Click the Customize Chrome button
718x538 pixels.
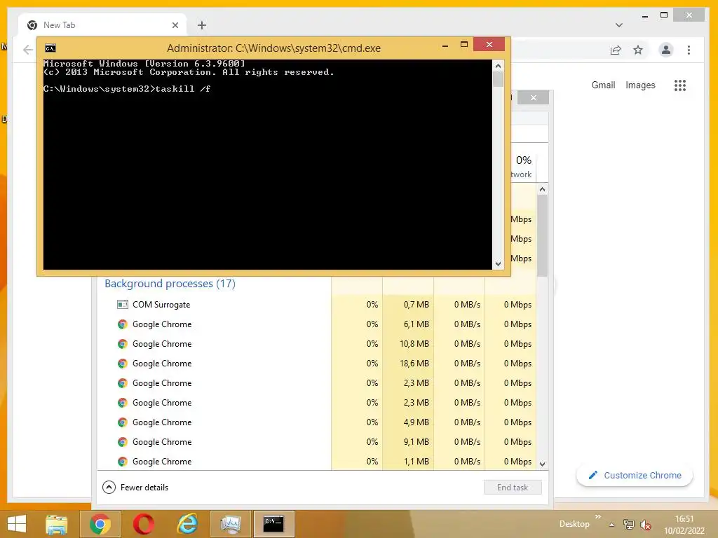[x=635, y=476]
